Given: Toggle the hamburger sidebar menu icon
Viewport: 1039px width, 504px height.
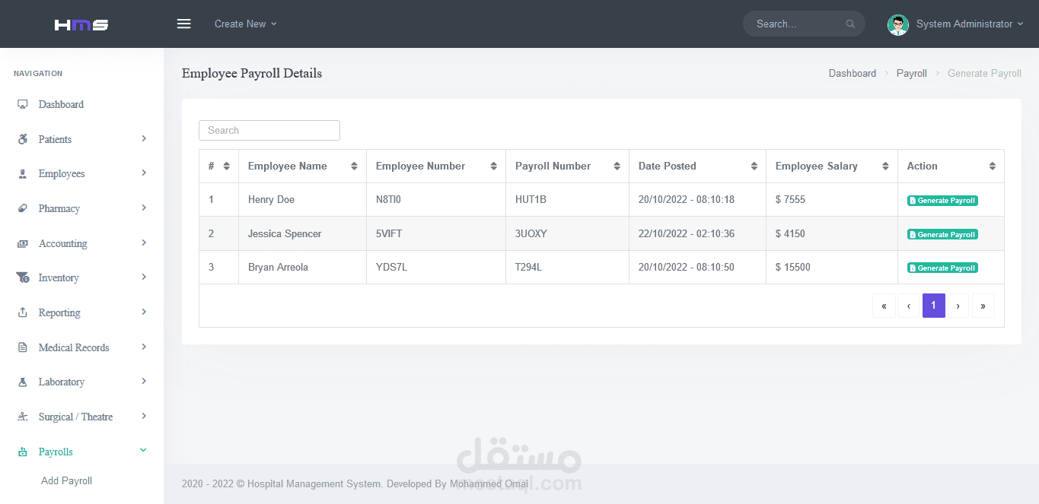Looking at the screenshot, I should tap(183, 24).
